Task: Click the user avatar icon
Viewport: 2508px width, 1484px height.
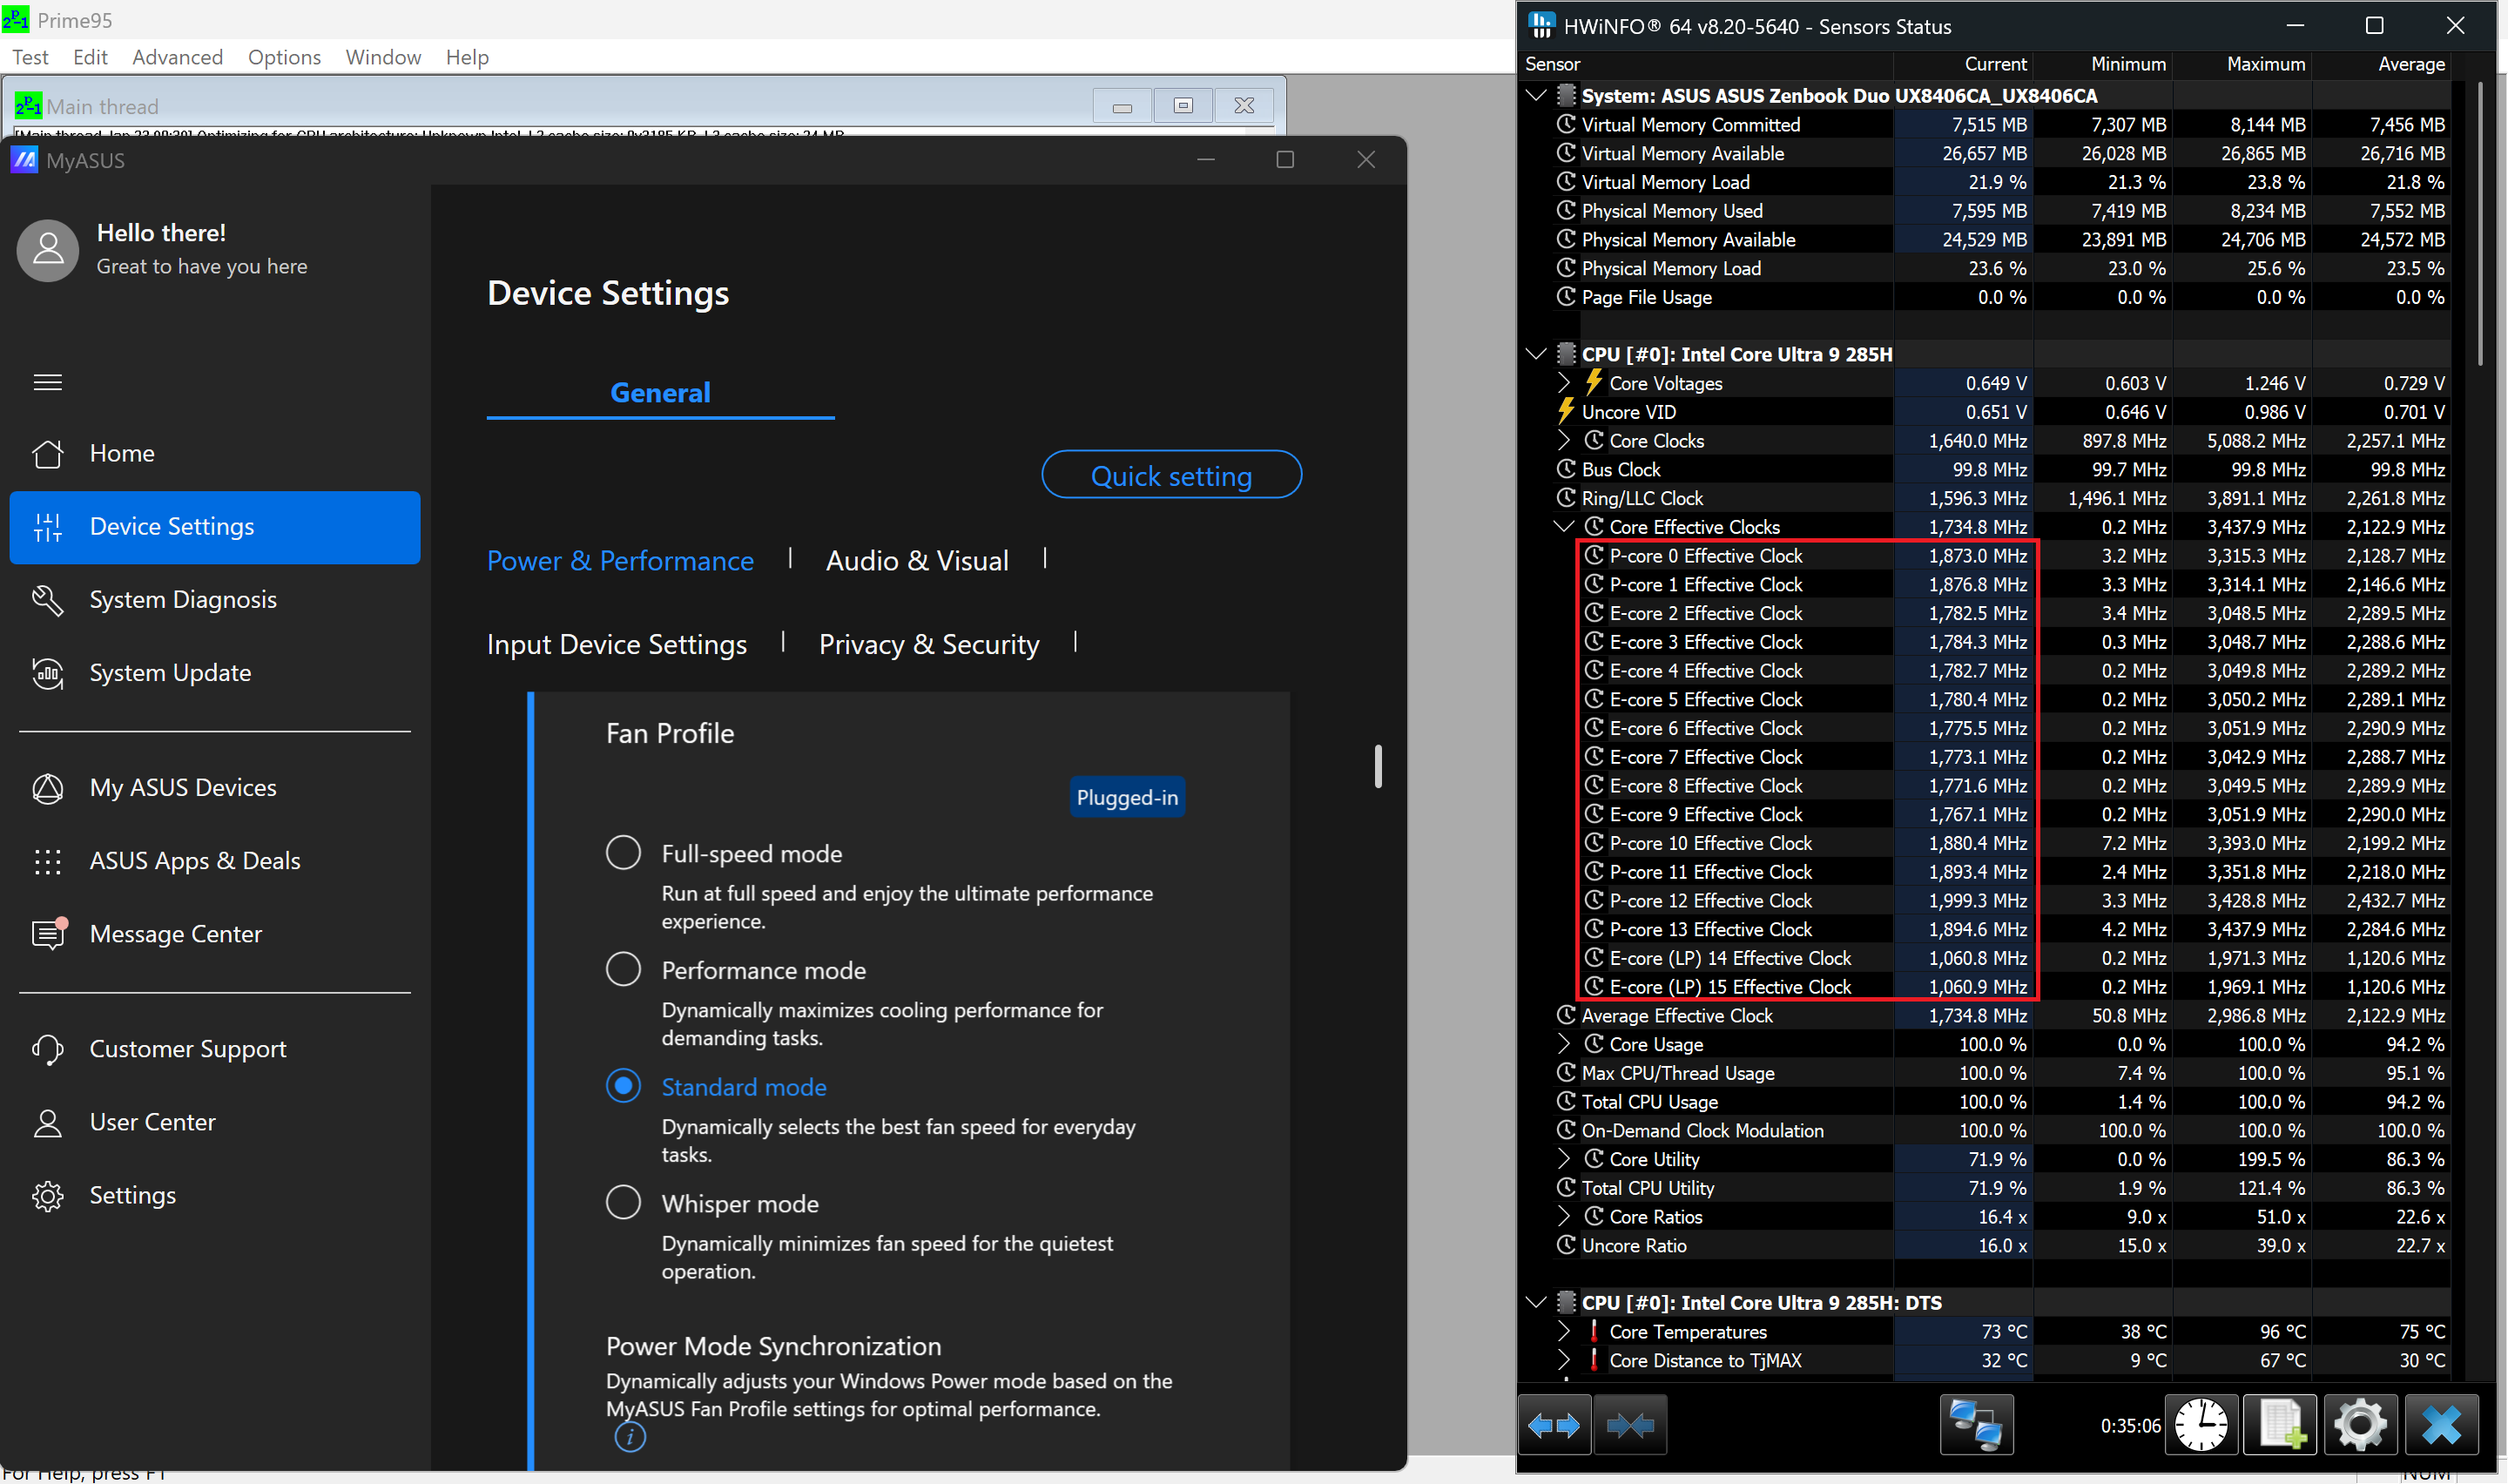Action: (x=48, y=250)
